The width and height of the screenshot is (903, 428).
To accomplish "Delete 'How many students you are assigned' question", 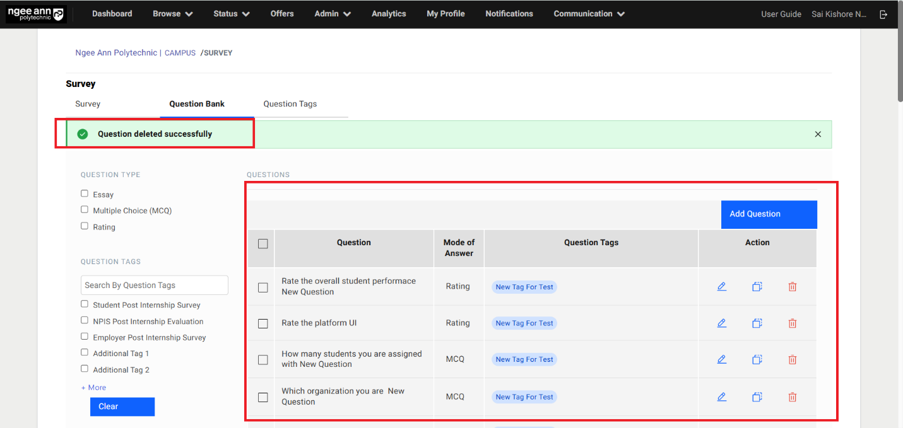I will 792,359.
